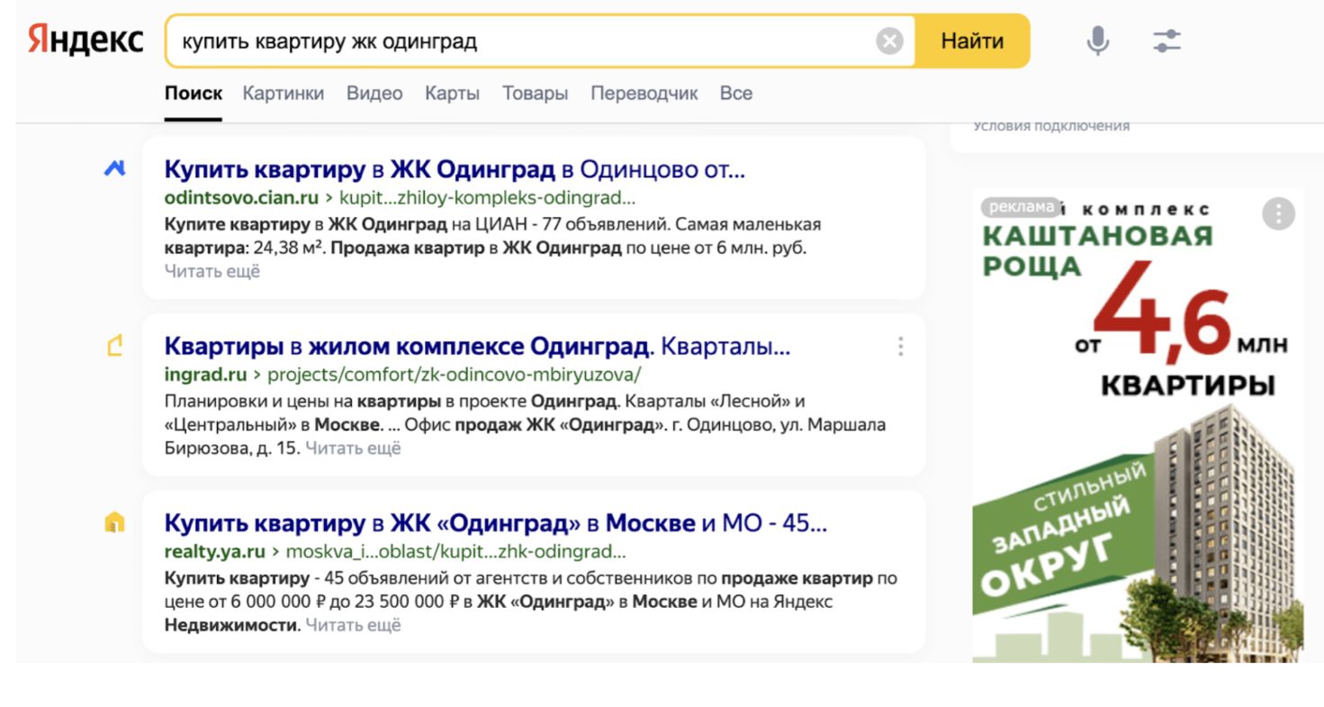The image size is (1324, 707).
Task: Switch to the Видео tab
Action: click(374, 93)
